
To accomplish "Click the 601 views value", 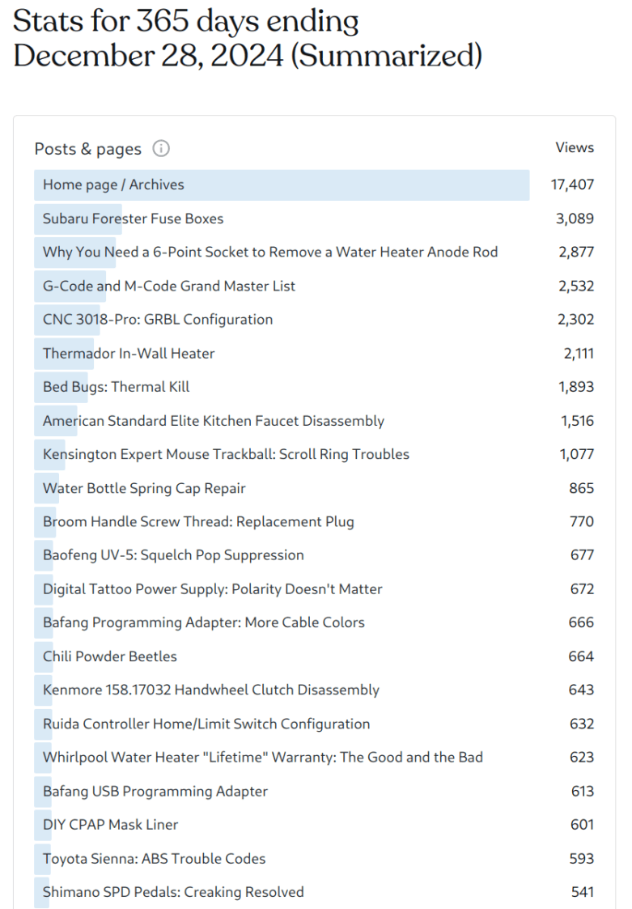I will pos(582,825).
